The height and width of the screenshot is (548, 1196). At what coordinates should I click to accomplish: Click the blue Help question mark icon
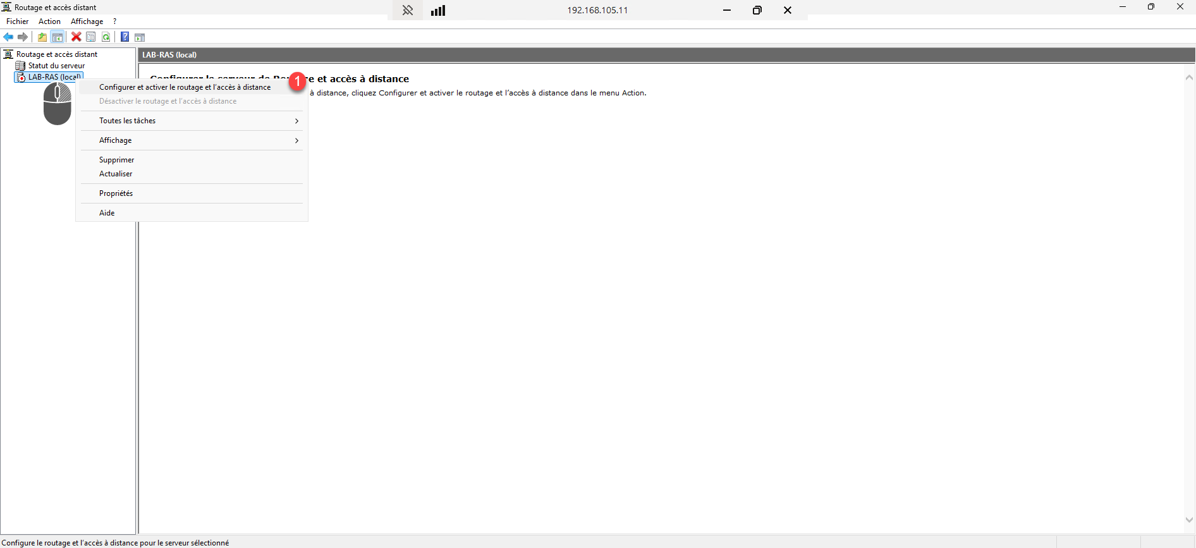(125, 37)
